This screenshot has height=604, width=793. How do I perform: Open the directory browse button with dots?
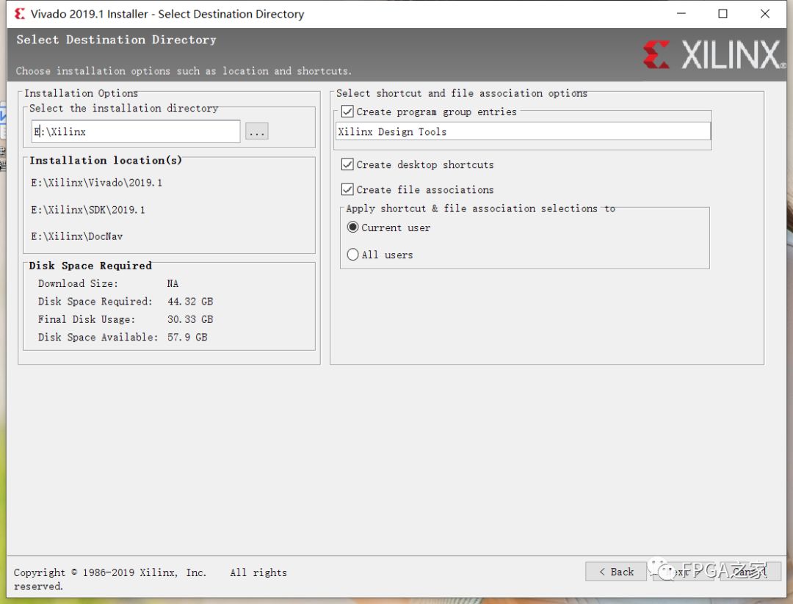coord(256,131)
